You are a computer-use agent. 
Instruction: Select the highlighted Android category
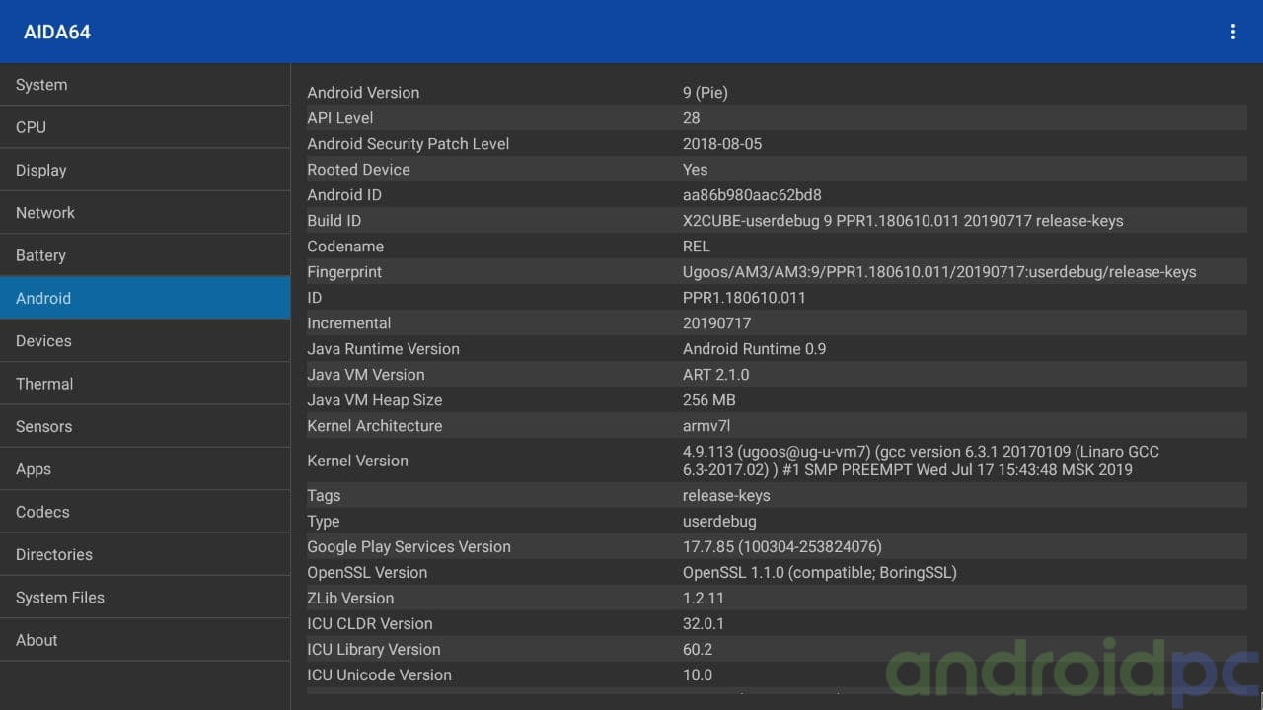145,298
